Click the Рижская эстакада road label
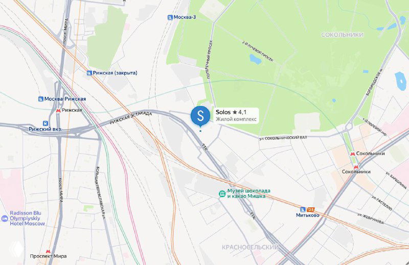Viewport: 409px width, 265px height. (x=130, y=118)
